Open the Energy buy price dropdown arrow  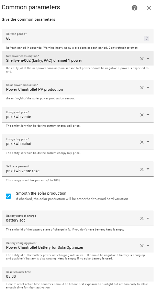(148, 142)
